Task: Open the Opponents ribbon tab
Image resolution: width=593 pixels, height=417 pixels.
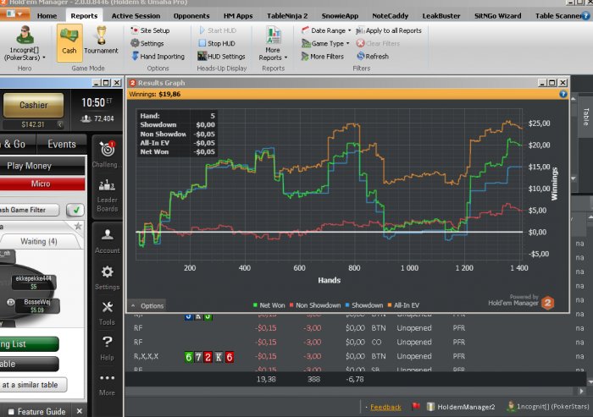Action: 190,15
